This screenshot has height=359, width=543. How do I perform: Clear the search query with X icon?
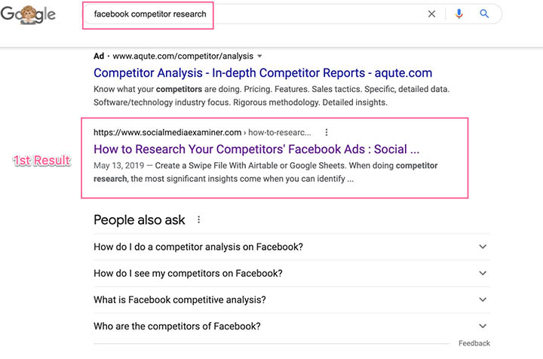432,14
